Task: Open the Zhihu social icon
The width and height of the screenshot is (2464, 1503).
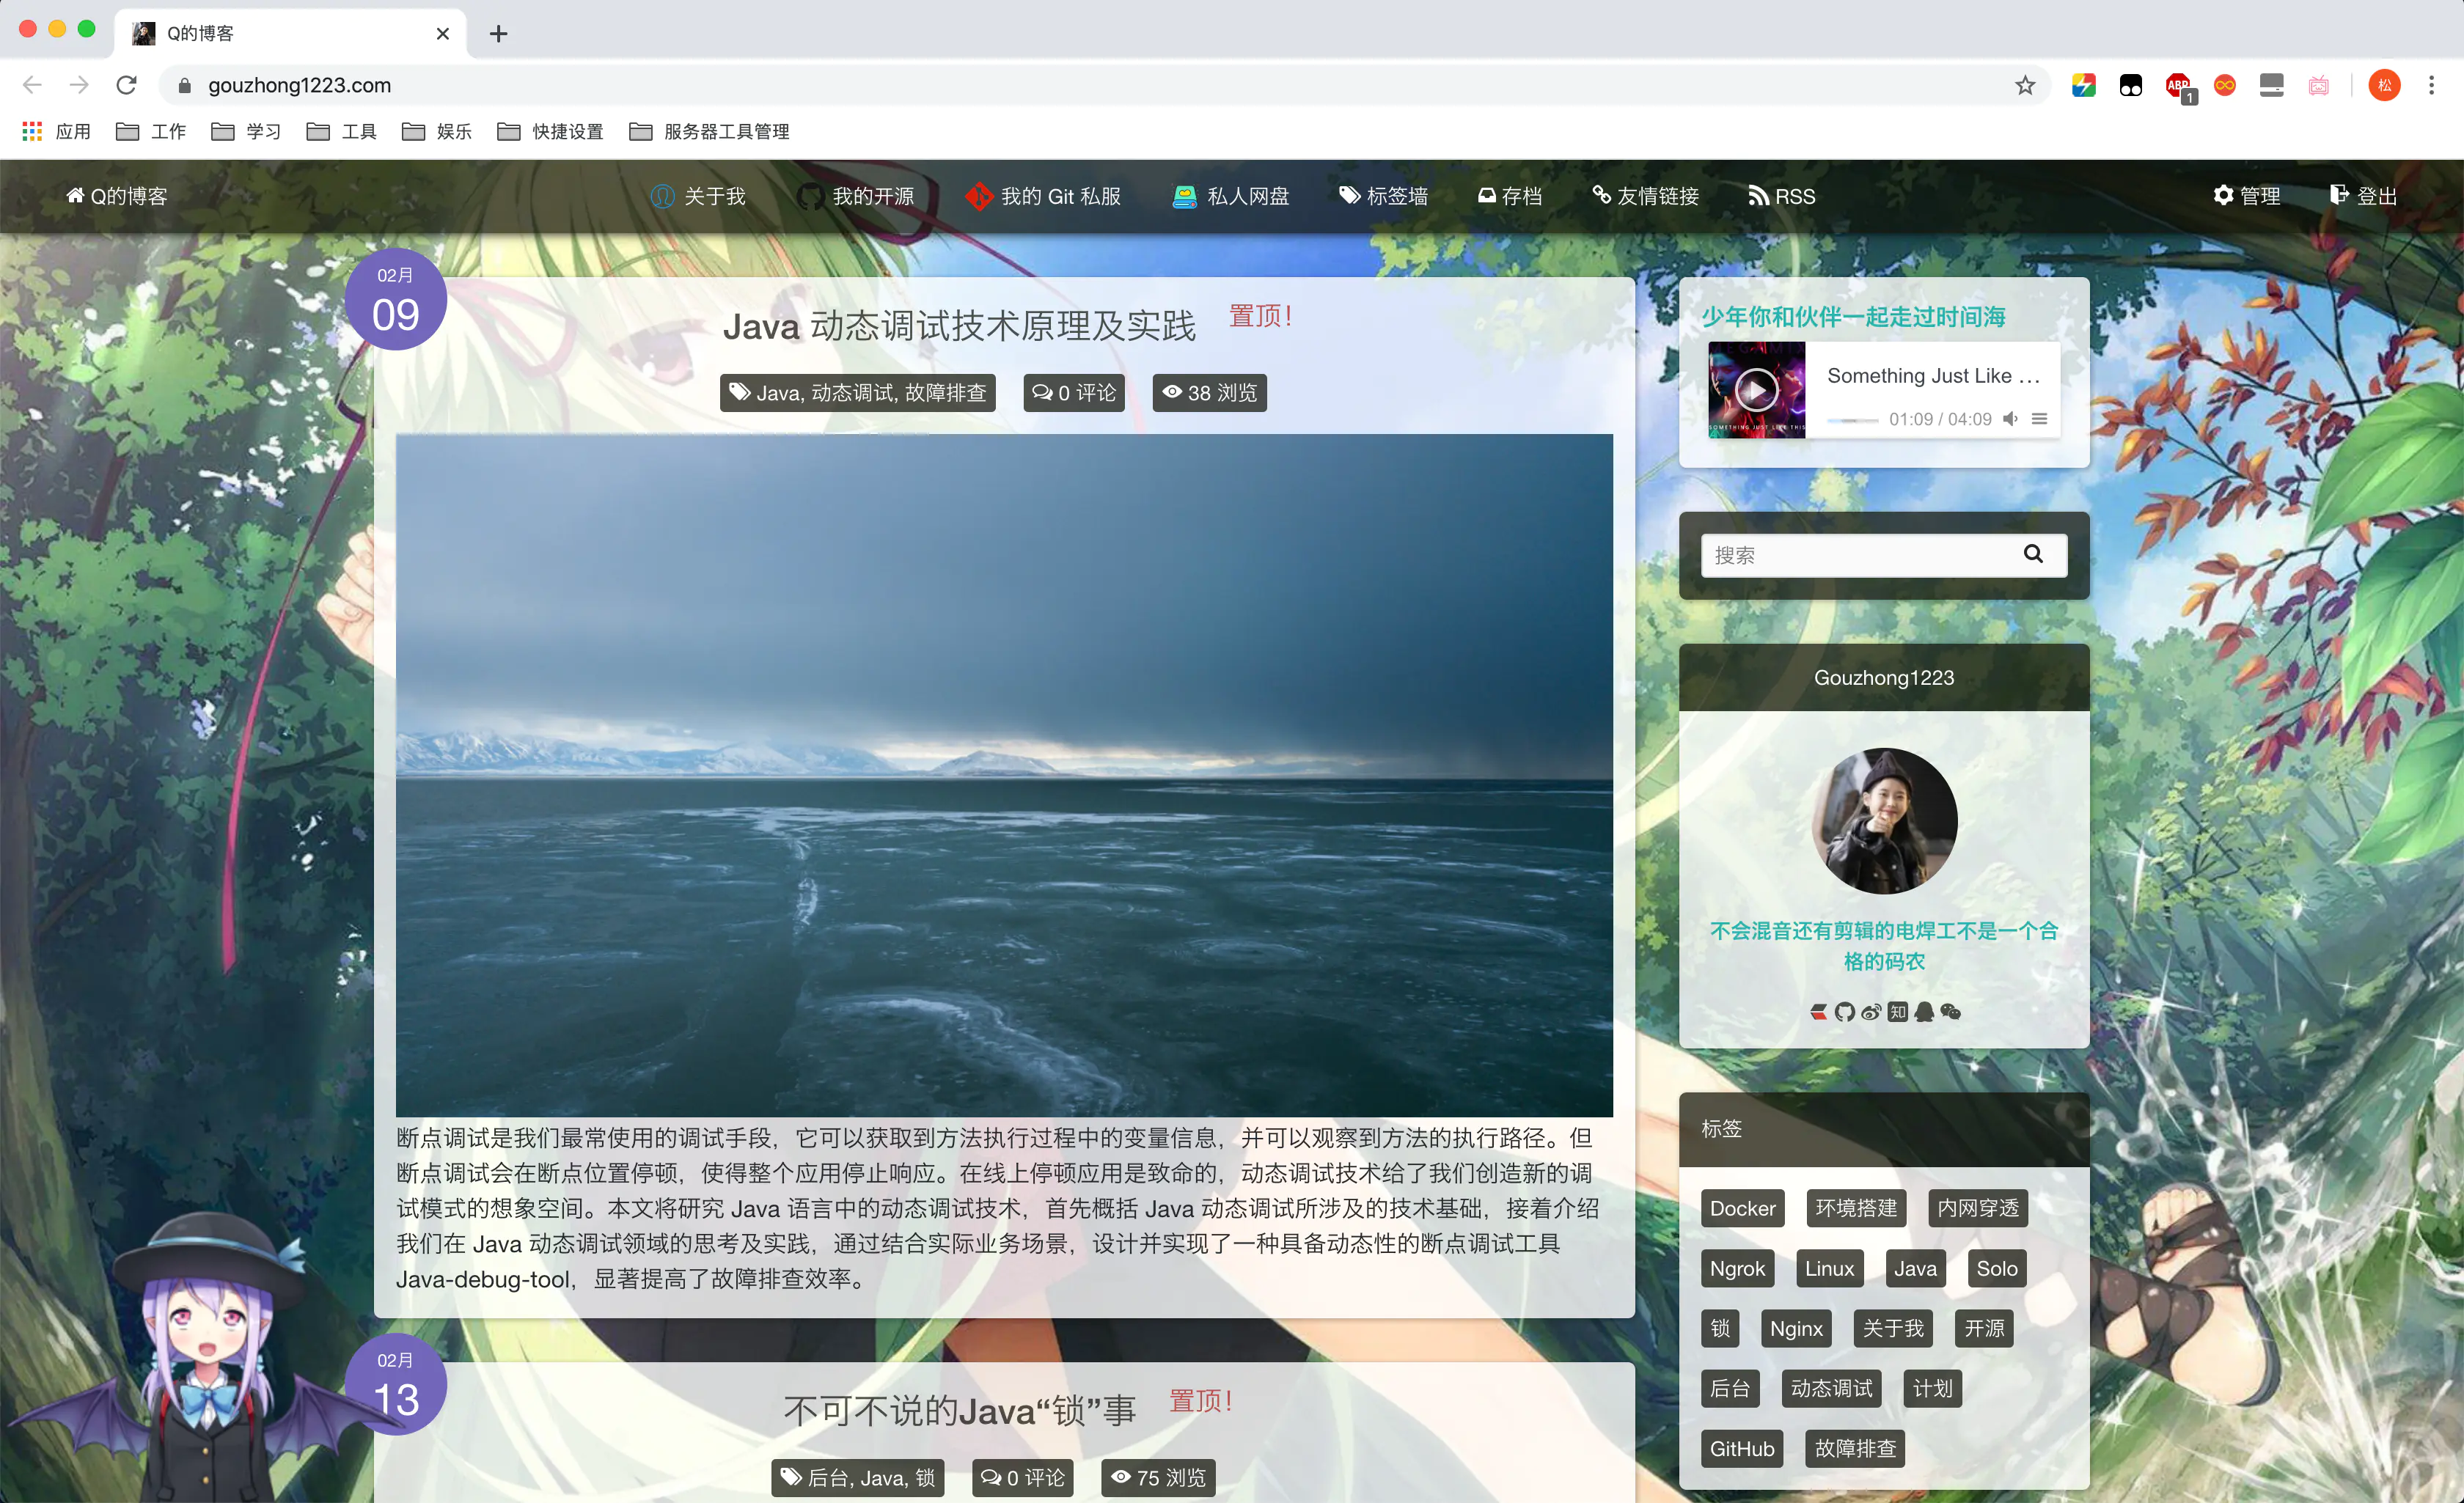Action: (1898, 1011)
